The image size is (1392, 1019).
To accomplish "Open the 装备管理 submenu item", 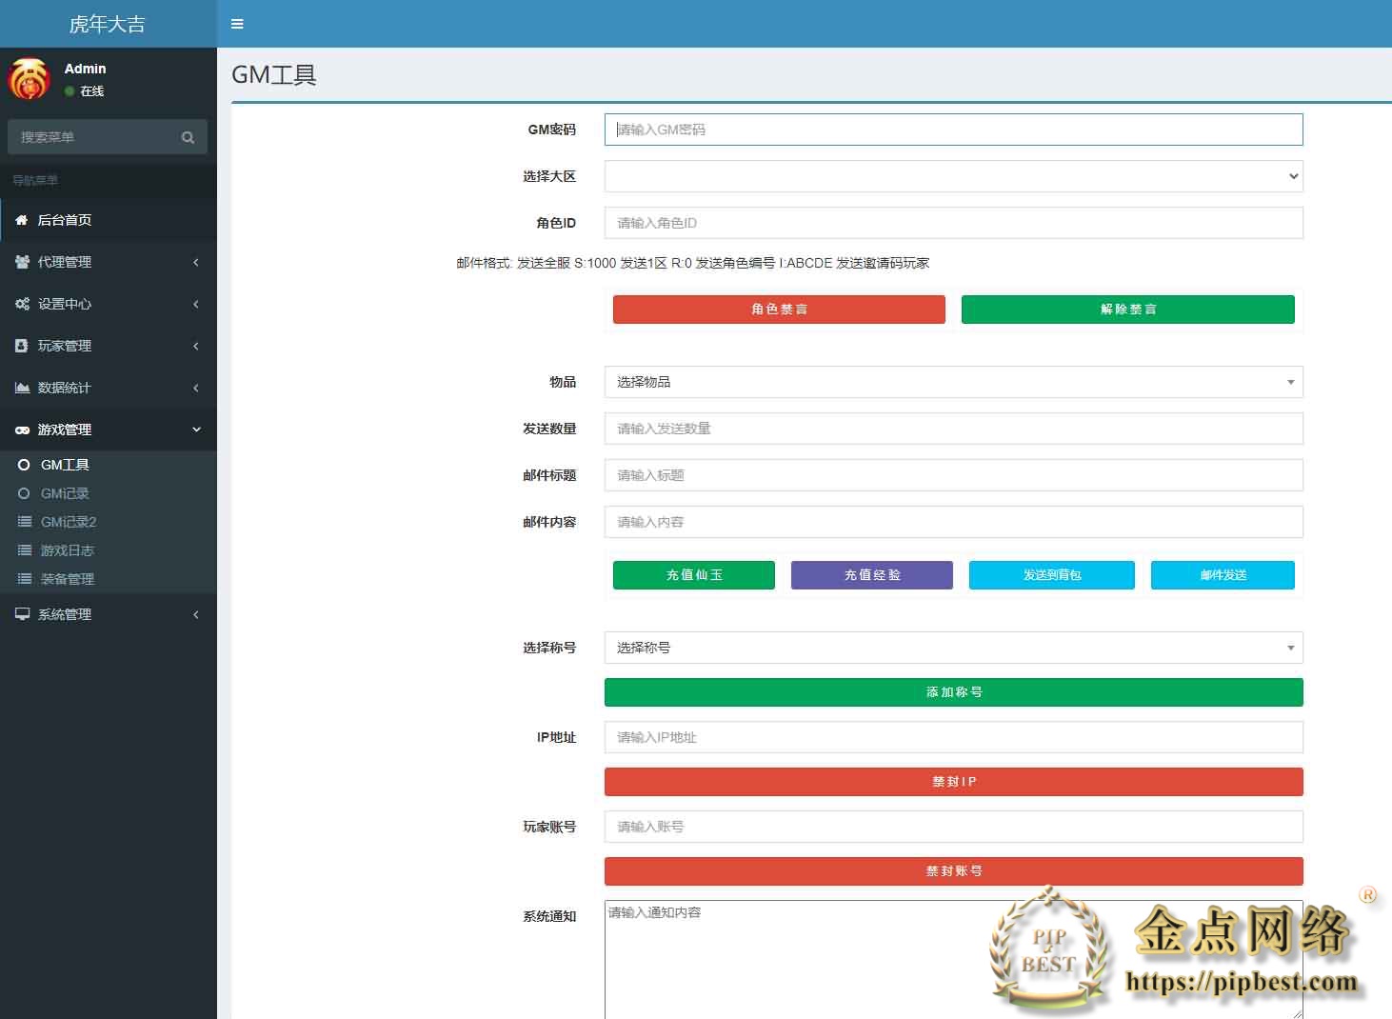I will coord(109,579).
